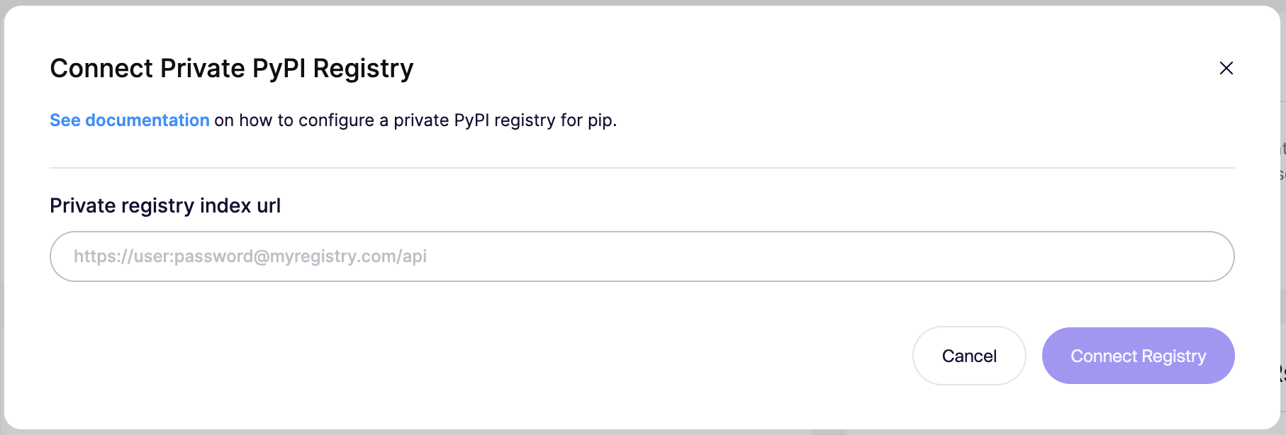Focus the private registry index url field

(642, 256)
